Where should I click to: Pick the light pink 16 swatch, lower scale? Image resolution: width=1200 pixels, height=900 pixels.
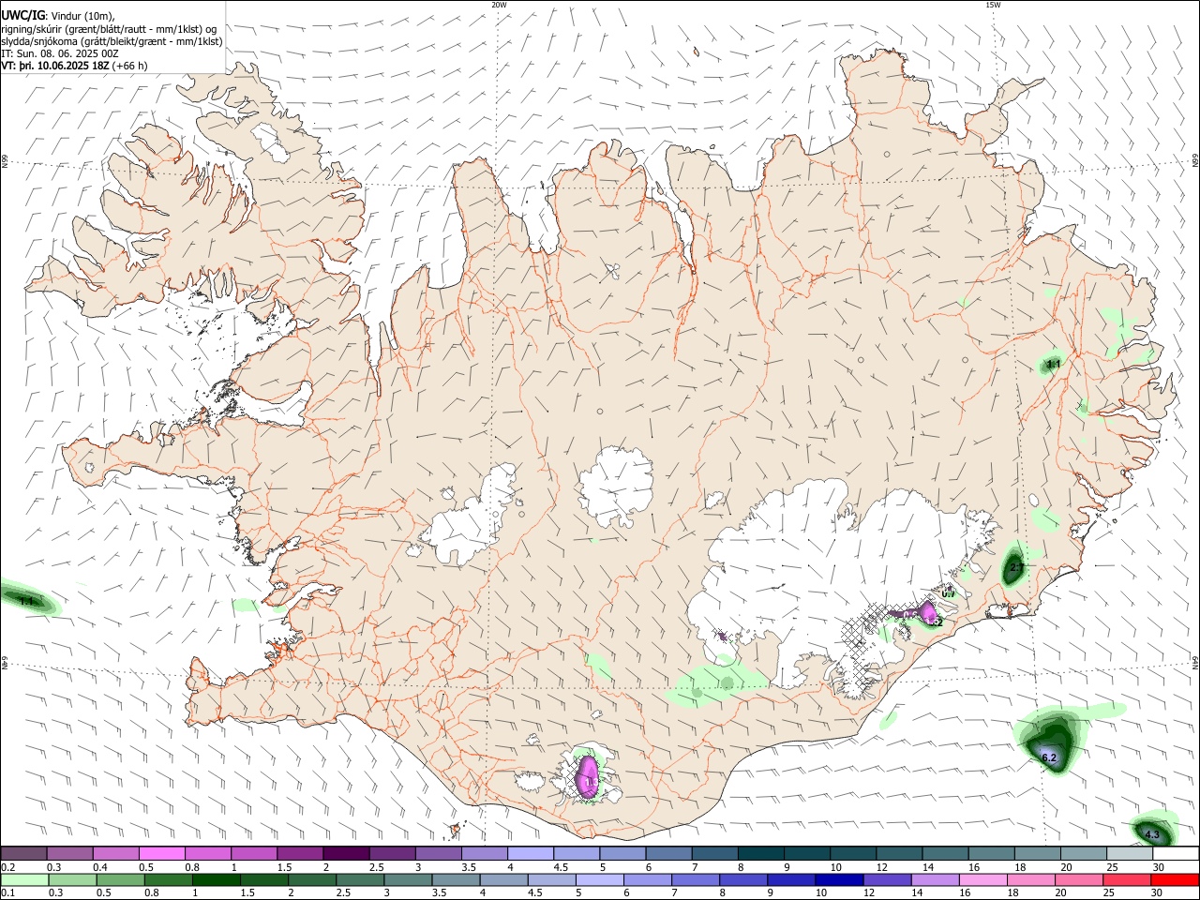coord(982,880)
